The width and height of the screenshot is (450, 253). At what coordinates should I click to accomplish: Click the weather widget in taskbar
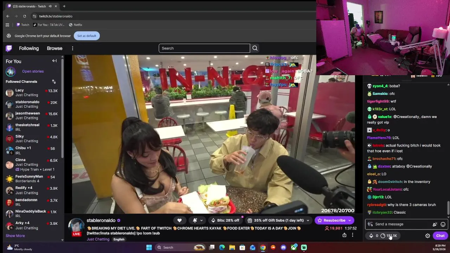(x=19, y=247)
